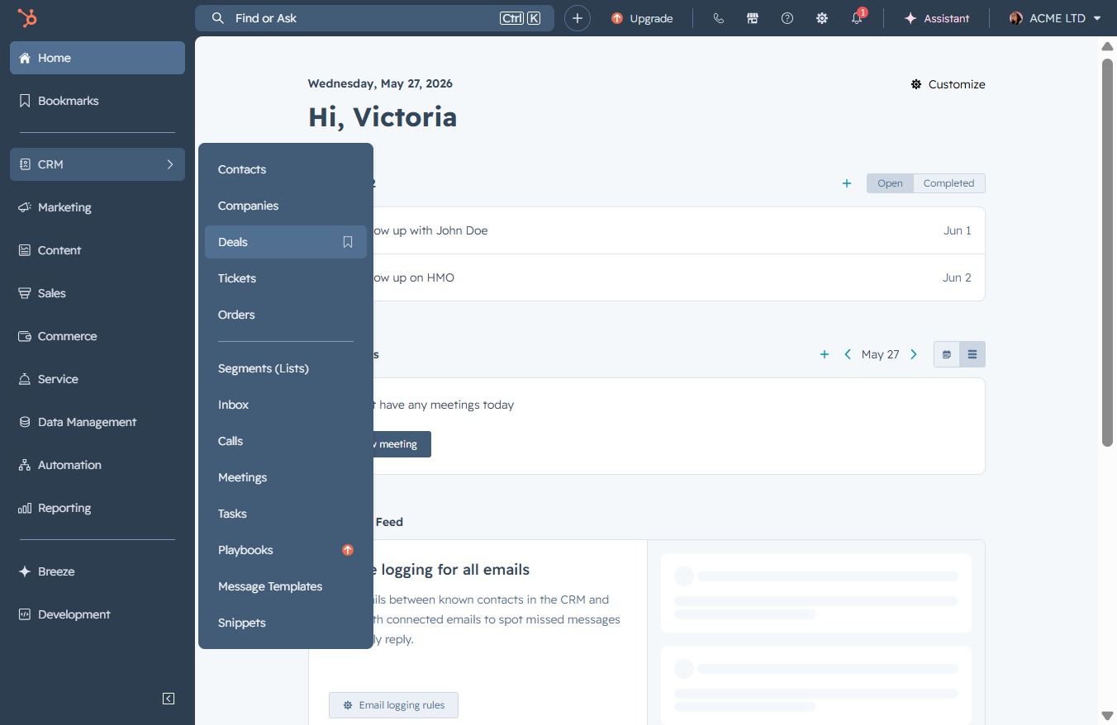Click Customize on the home page
This screenshot has height=725, width=1117.
tap(948, 84)
